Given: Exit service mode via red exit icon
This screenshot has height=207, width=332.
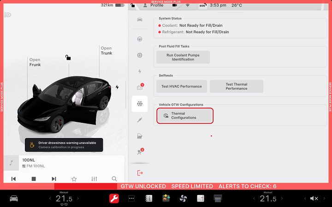Looking at the screenshot, I should pos(140,172).
